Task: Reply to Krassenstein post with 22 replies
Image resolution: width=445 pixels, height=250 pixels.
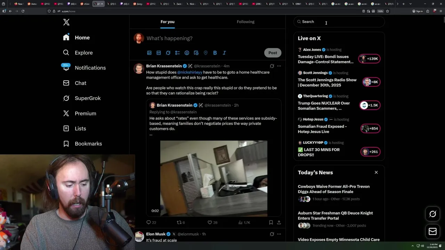Action: click(151, 223)
